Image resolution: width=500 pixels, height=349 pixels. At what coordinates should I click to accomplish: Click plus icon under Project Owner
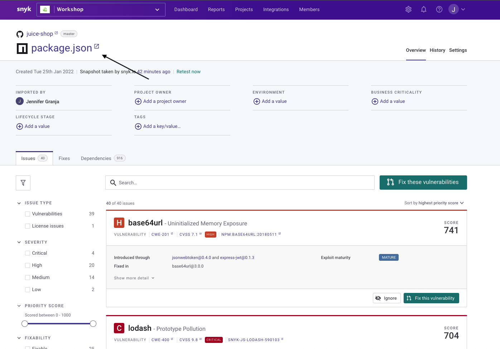(138, 101)
